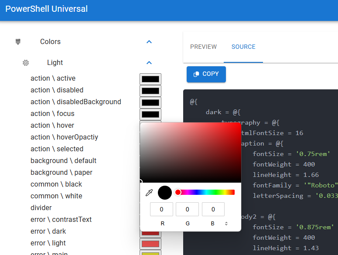This screenshot has width=338, height=255.
Task: Collapse the Light section chevron
Action: click(x=149, y=63)
